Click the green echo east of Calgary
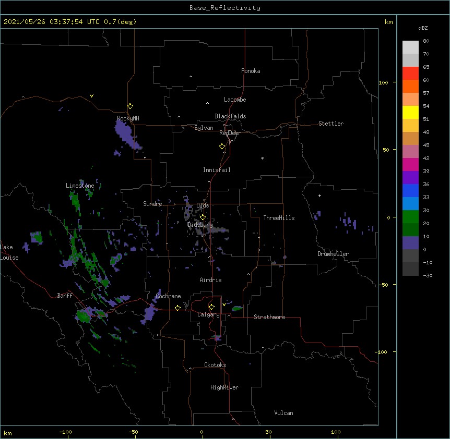This screenshot has width=450, height=439. coord(238,308)
